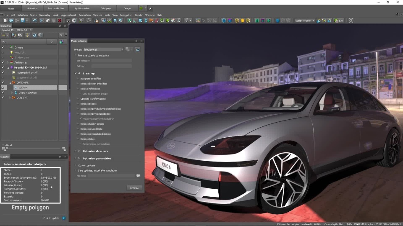Click the scene tree filter funnel icon
This screenshot has height=226, width=403.
coord(61,35)
